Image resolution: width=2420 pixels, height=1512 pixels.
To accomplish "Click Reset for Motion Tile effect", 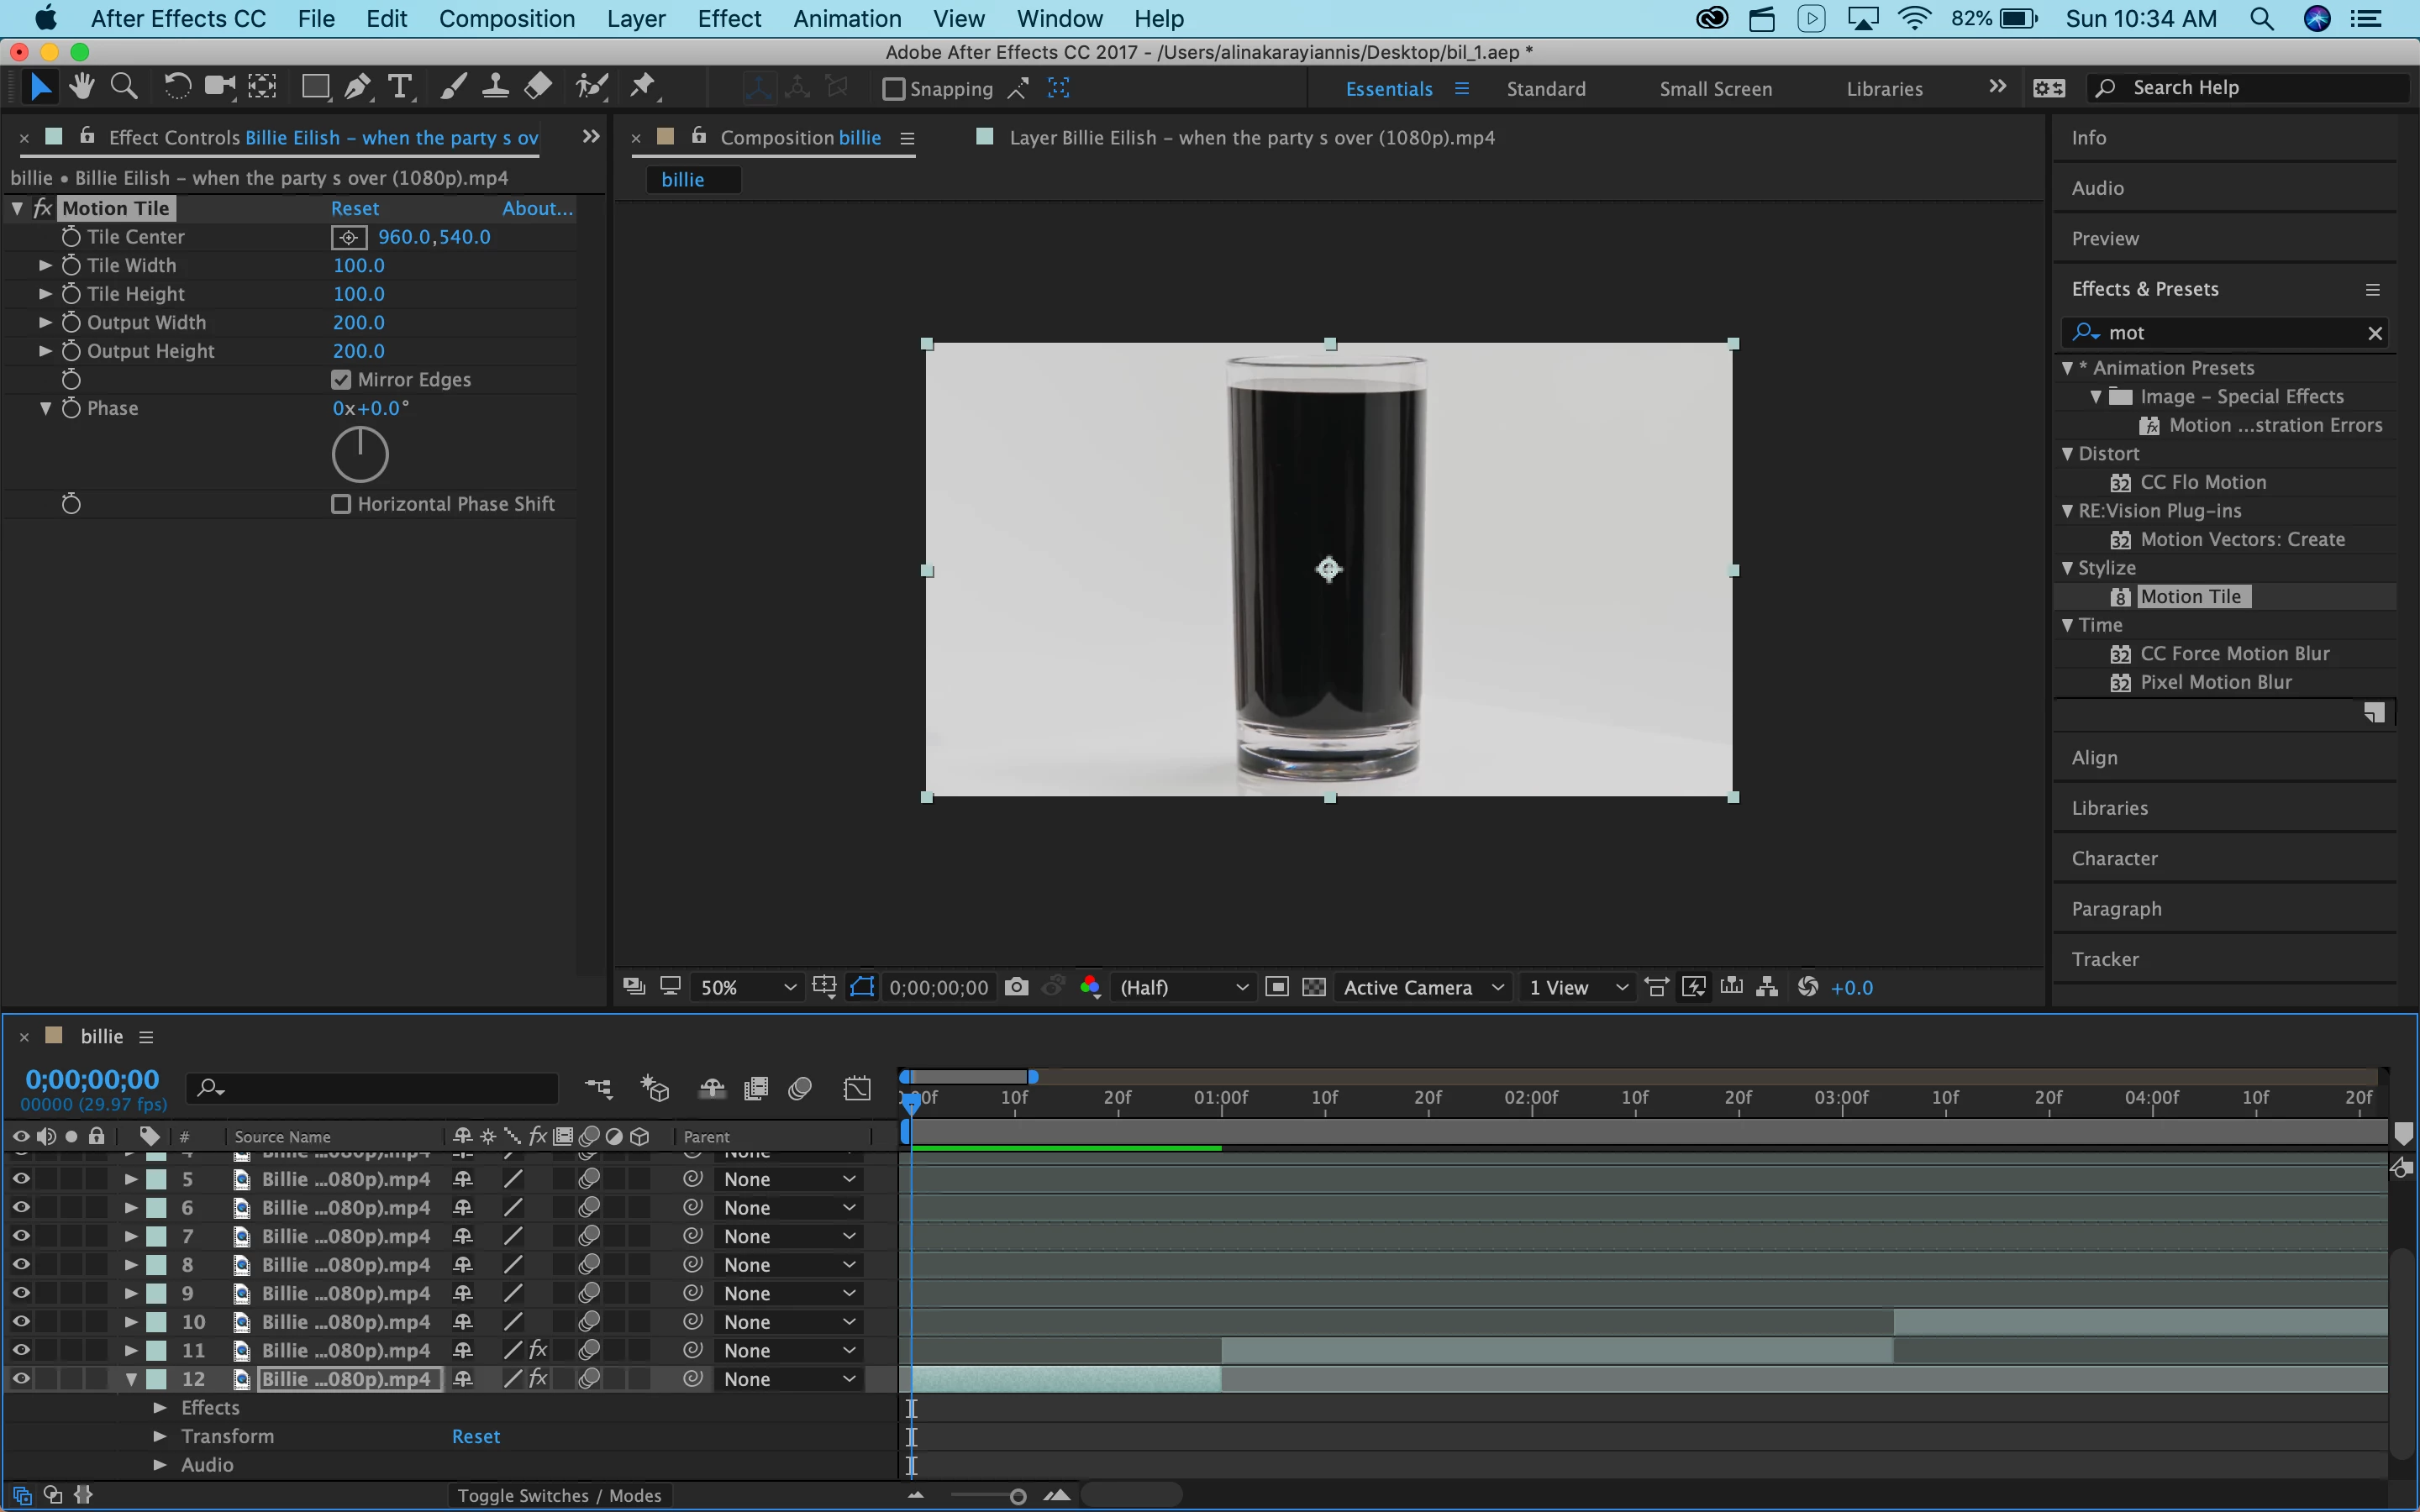I will click(354, 208).
